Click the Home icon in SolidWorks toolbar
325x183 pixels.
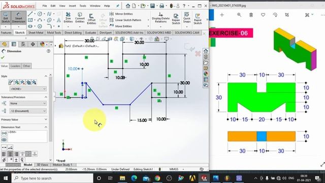(128, 6)
